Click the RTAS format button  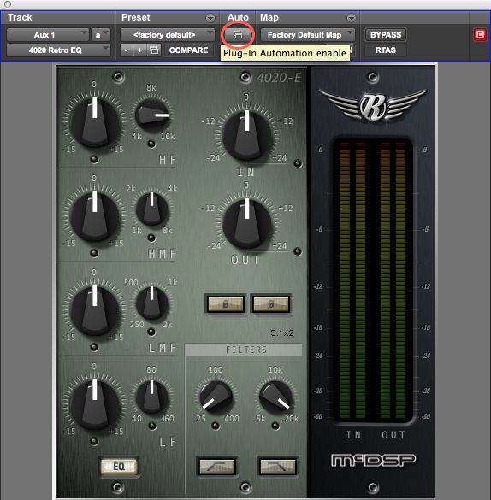[386, 50]
